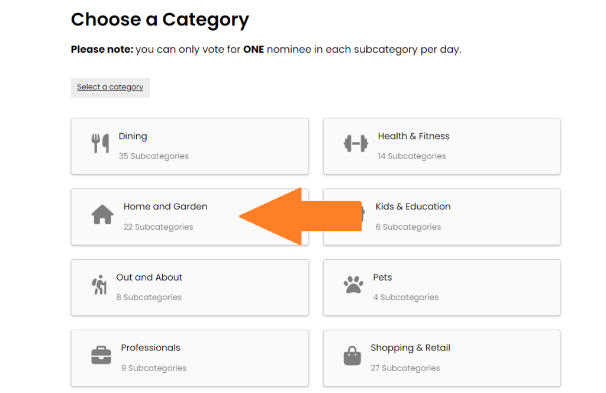Open the Dining category title
The width and height of the screenshot is (606, 393).
133,136
